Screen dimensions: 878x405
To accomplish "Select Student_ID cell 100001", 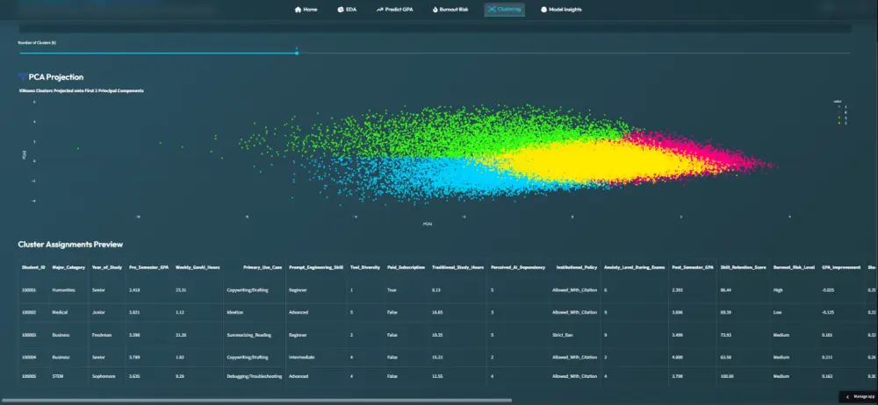I will click(28, 290).
